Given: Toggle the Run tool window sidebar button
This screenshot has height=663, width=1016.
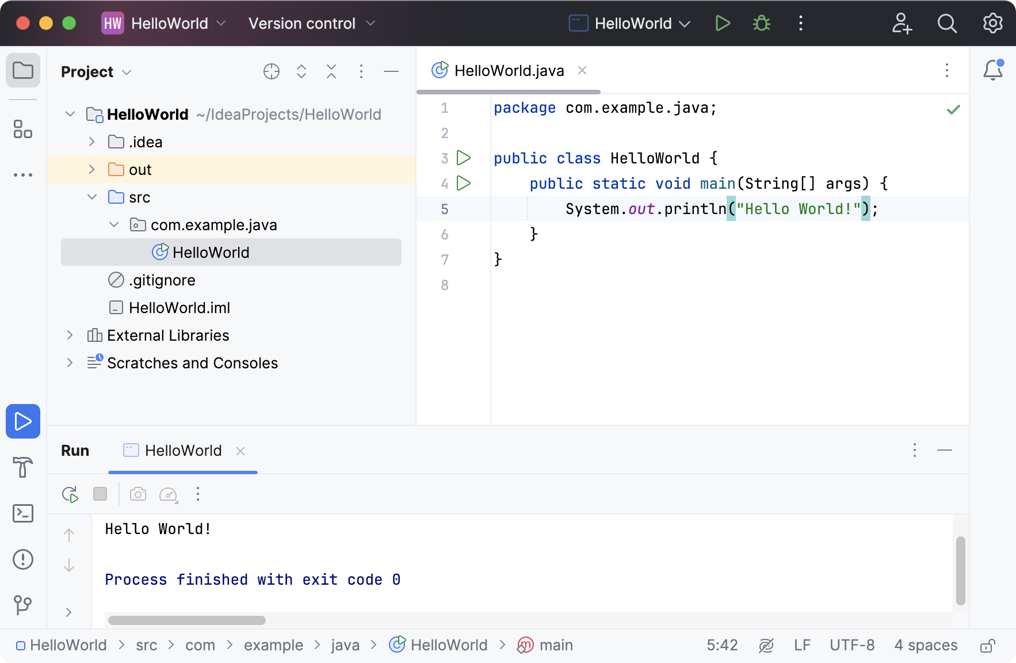Looking at the screenshot, I should click(23, 421).
